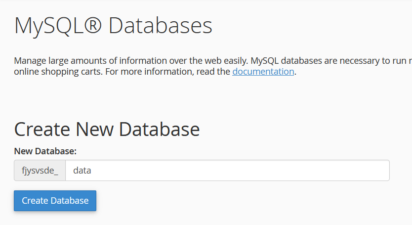Click the word 'Databases' in page title
Viewport: 412px width, 225px height.
point(160,26)
